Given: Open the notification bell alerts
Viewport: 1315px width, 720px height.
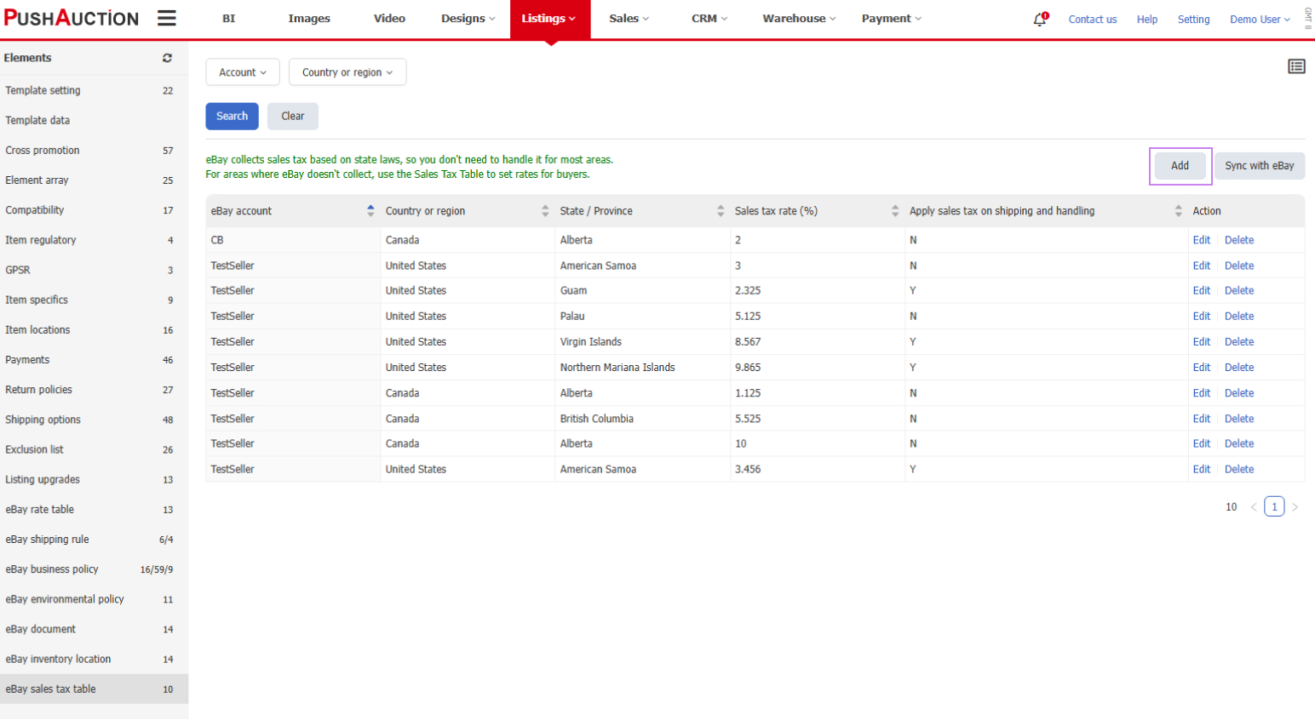Looking at the screenshot, I should click(1037, 18).
